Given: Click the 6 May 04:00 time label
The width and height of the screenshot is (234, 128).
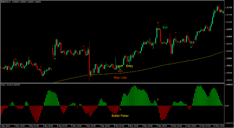Looking at the screenshot, I should [62, 126].
